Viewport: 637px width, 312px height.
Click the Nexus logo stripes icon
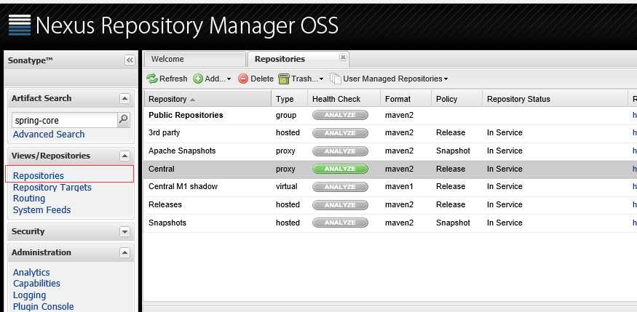20,25
